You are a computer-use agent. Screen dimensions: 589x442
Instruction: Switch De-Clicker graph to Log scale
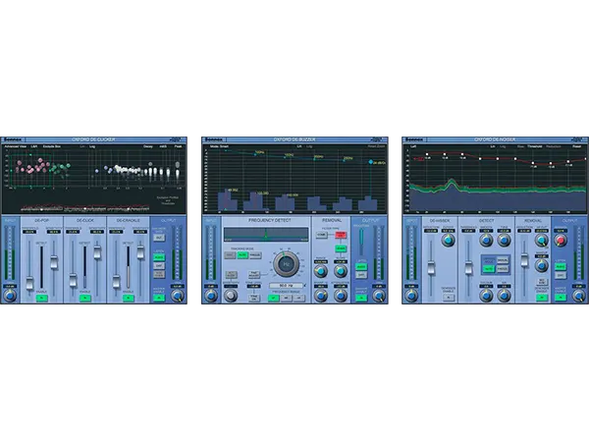click(x=92, y=146)
